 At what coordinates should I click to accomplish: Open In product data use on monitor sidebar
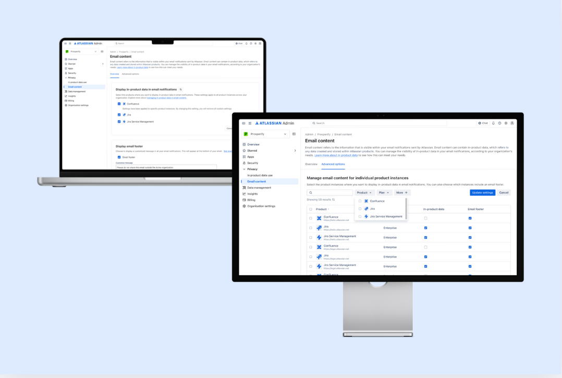pos(260,175)
